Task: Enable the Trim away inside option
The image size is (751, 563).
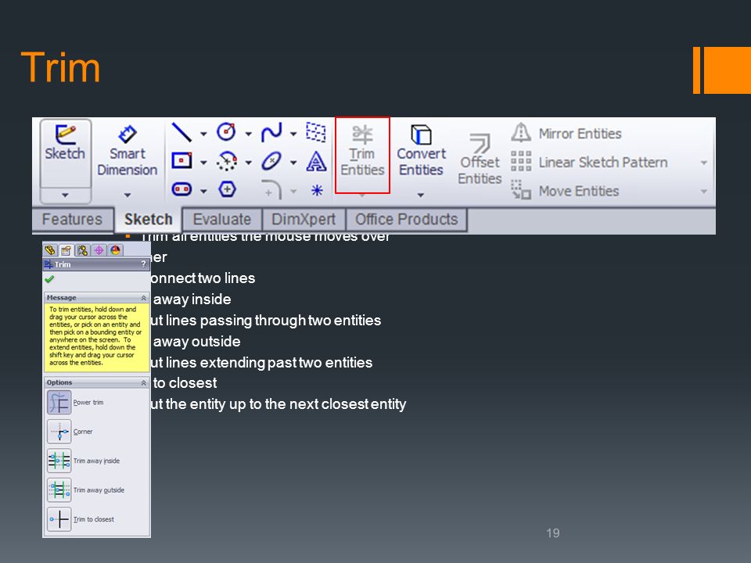Action: [59, 461]
